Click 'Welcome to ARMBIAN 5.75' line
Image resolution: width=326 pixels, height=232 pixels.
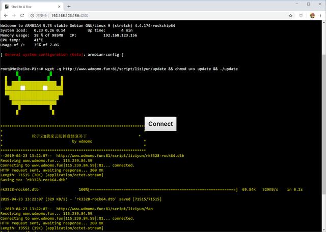(88, 25)
